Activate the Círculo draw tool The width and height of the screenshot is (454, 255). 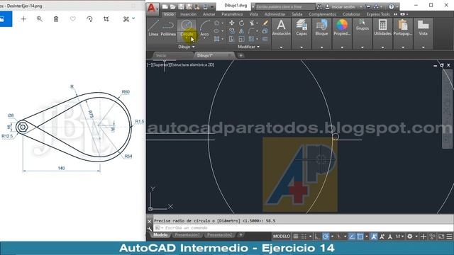point(187,28)
